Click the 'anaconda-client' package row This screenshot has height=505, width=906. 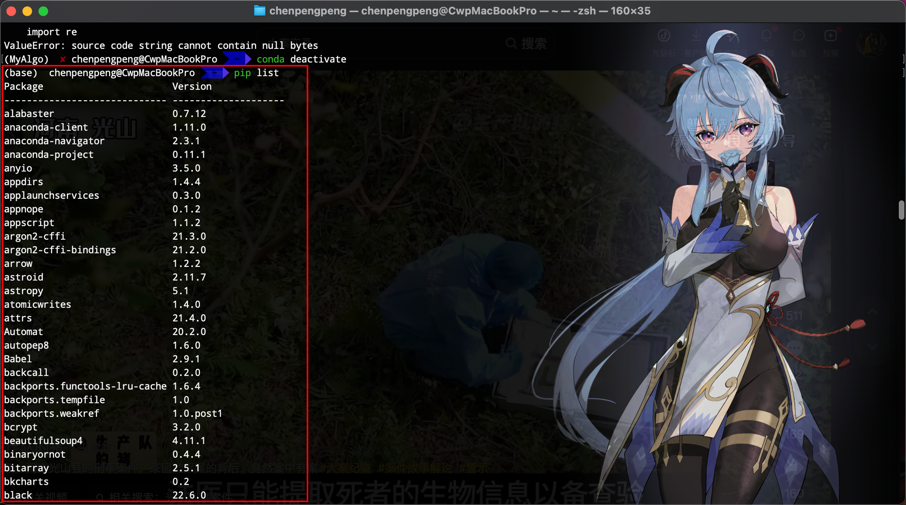tap(105, 127)
